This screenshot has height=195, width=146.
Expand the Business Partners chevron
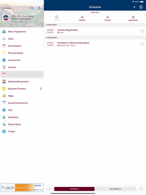[x=41, y=89]
